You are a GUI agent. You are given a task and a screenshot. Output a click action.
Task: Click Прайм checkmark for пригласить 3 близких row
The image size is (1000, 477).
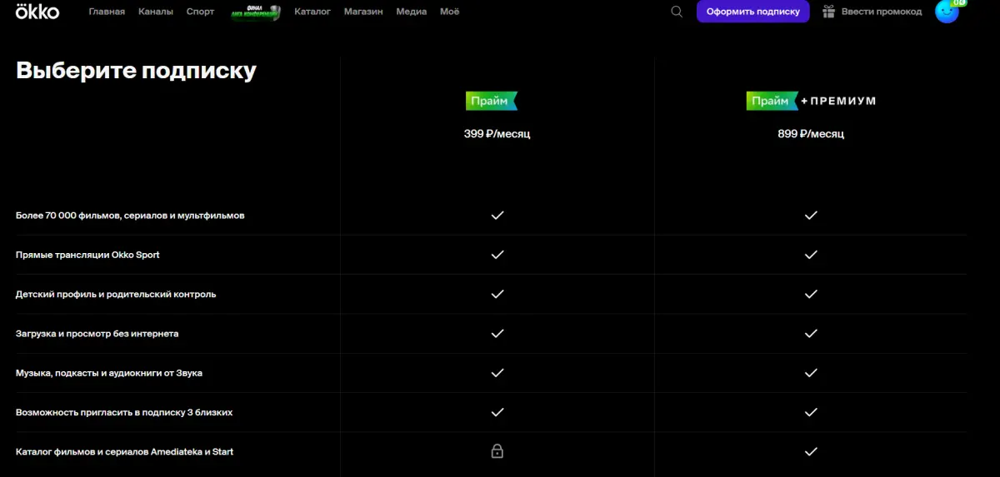click(497, 412)
